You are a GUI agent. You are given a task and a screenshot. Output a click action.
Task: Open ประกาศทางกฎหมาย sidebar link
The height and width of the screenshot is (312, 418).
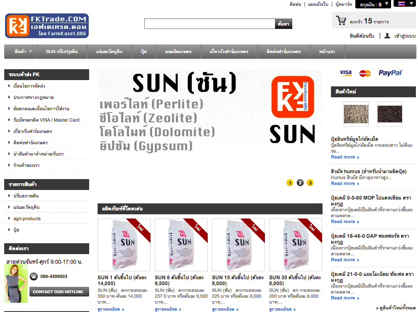tap(34, 98)
